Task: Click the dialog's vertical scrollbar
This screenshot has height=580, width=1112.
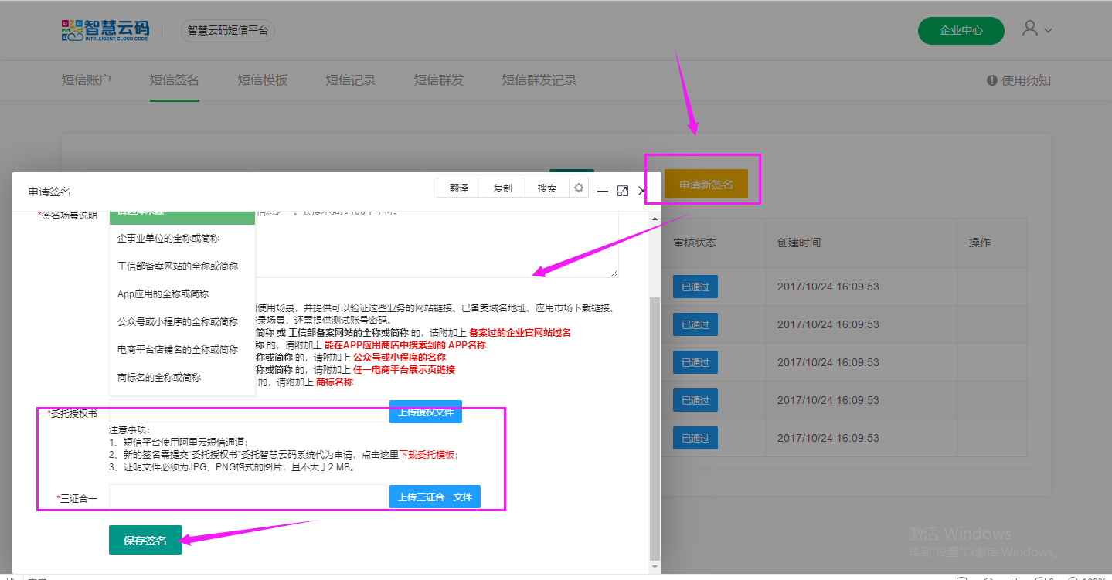Action: click(655, 425)
